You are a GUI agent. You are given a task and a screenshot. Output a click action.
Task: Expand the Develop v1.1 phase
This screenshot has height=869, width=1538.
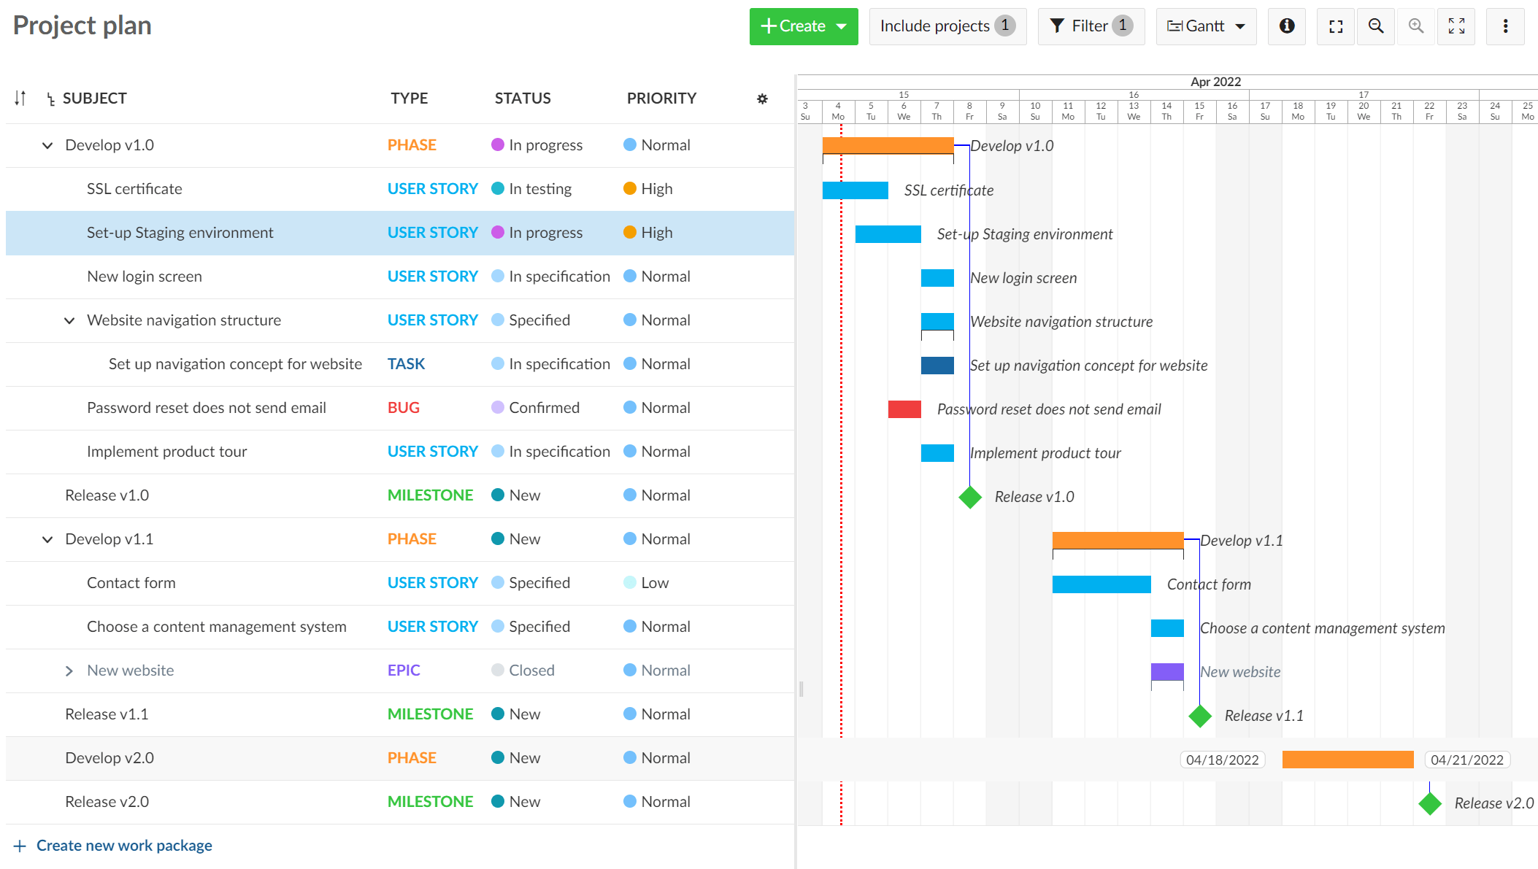(47, 538)
